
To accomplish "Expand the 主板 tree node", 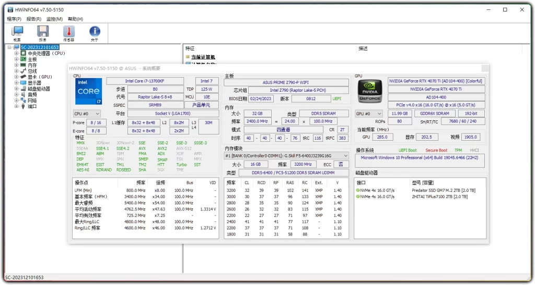I will click(x=16, y=59).
